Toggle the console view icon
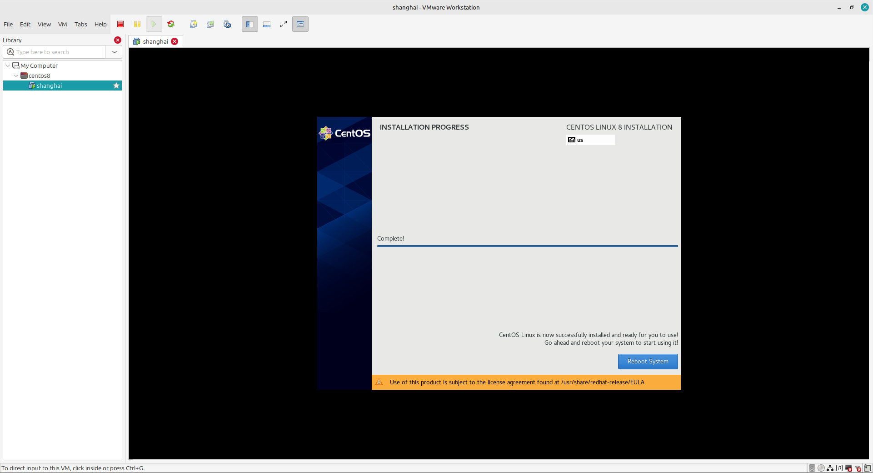The image size is (873, 473). point(300,24)
